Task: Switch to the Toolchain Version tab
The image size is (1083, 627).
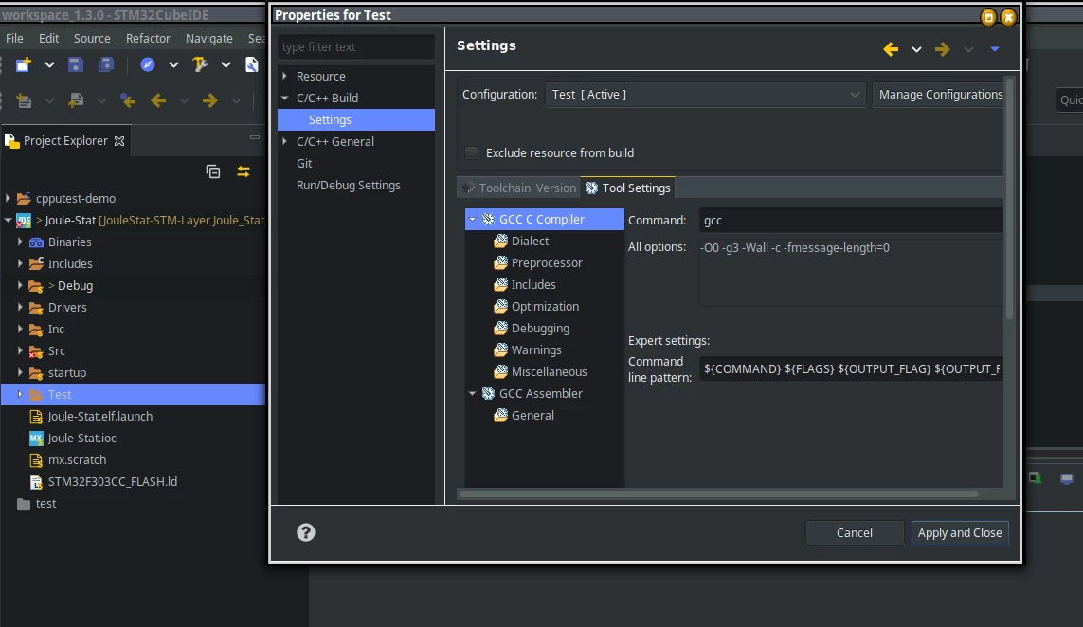Action: click(519, 188)
